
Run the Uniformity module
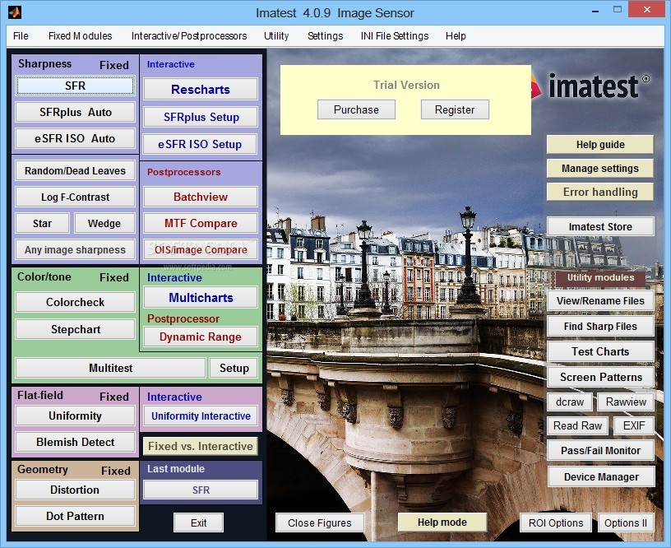[76, 416]
